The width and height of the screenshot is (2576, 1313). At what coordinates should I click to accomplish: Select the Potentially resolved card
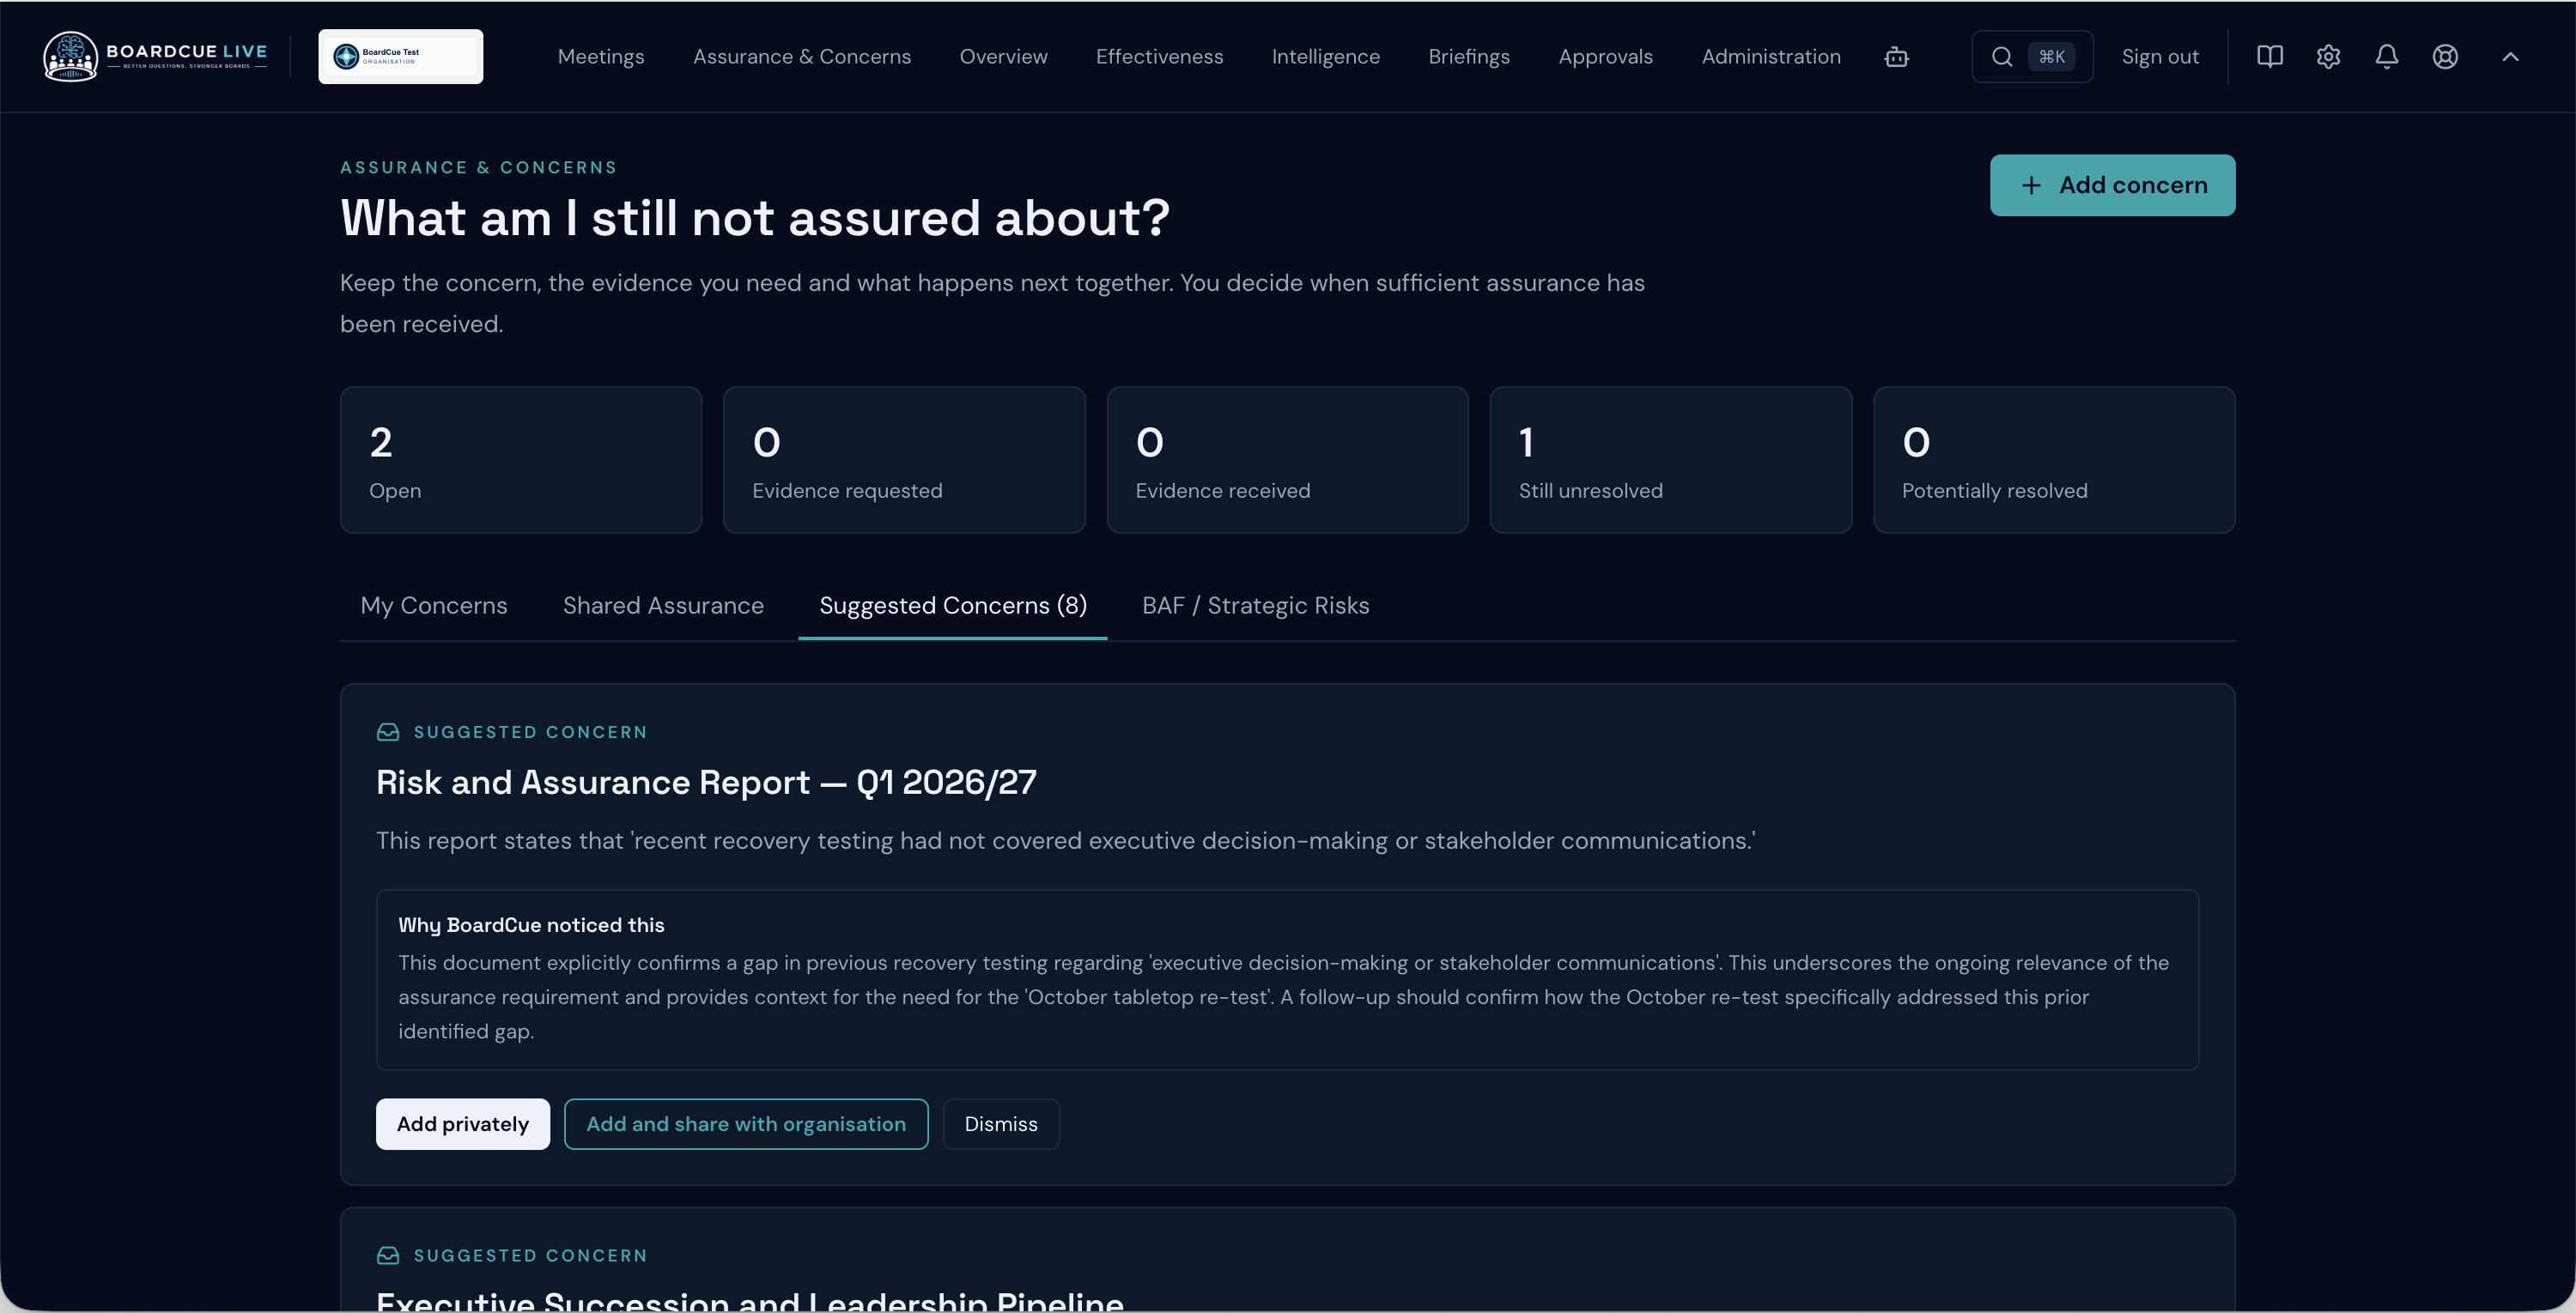[2054, 460]
